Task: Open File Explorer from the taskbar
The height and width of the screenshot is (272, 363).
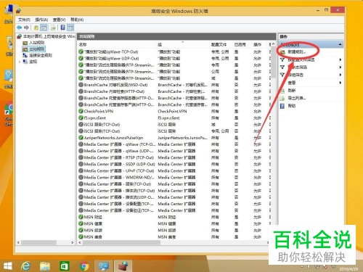Action: [x=45, y=266]
